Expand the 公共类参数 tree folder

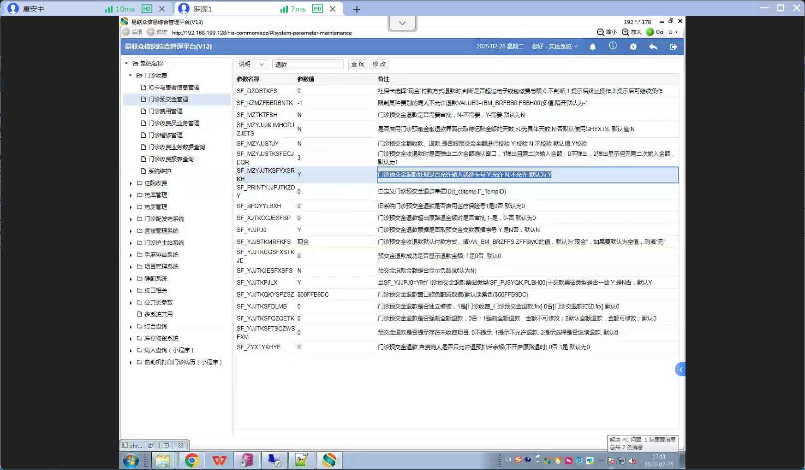coord(131,303)
